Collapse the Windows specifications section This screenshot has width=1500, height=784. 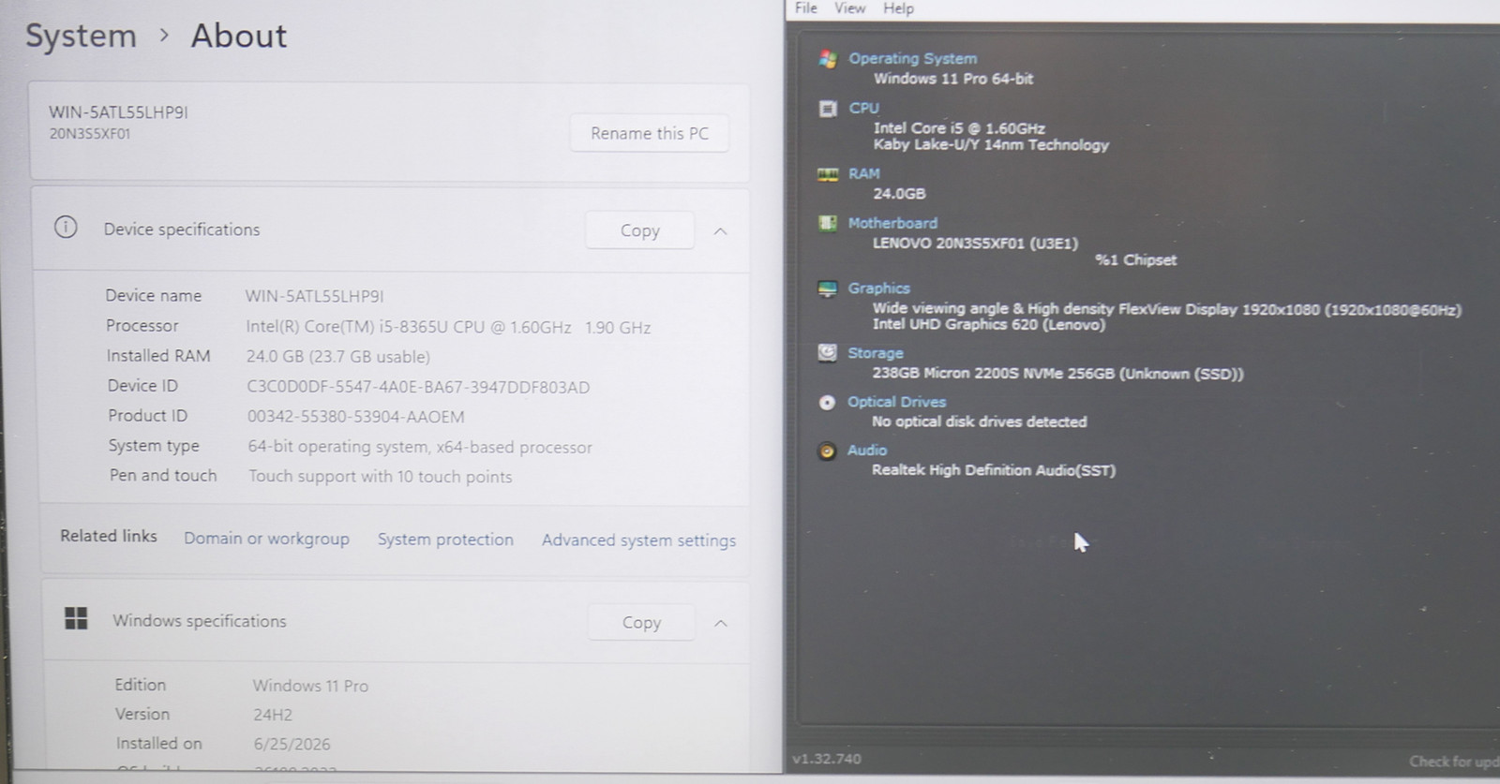[720, 623]
